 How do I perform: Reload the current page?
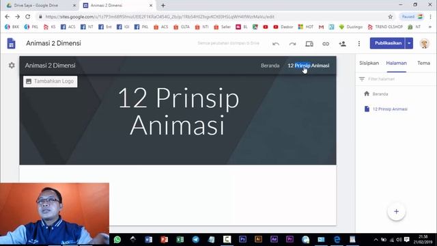27,16
